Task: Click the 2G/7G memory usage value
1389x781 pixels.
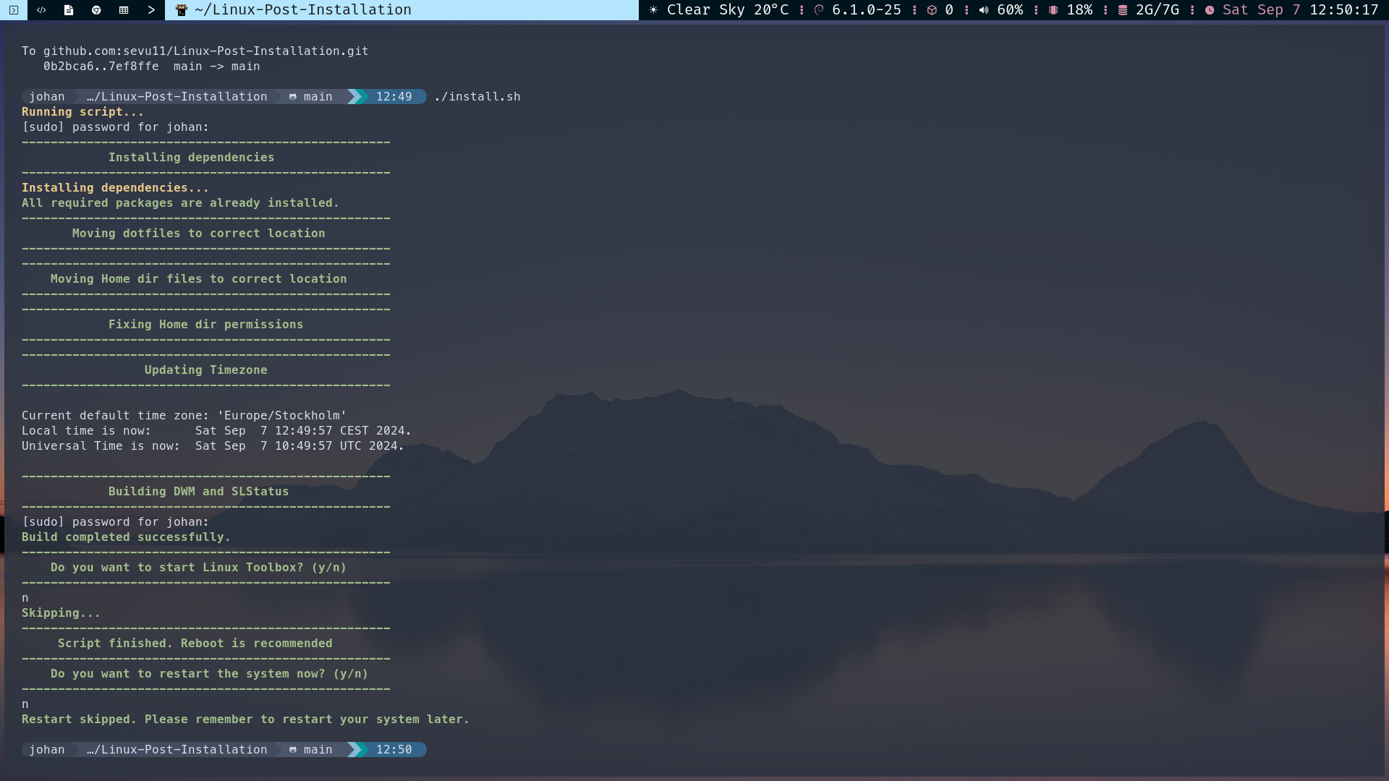Action: (1157, 10)
